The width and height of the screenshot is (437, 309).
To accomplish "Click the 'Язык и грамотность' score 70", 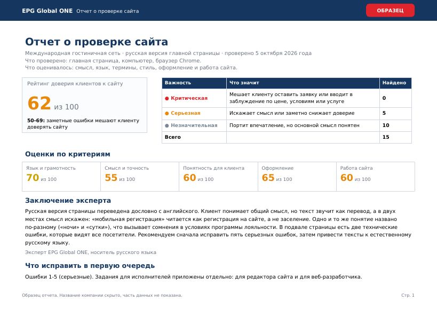I will coord(33,178).
